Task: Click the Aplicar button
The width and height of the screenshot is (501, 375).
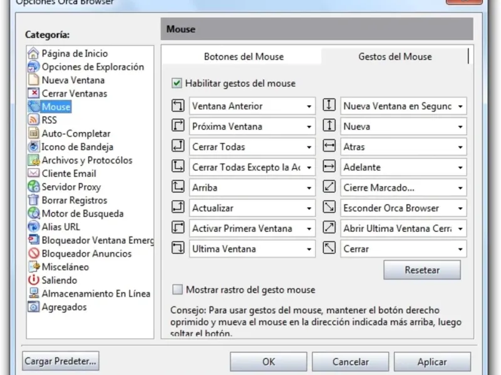Action: [432, 362]
